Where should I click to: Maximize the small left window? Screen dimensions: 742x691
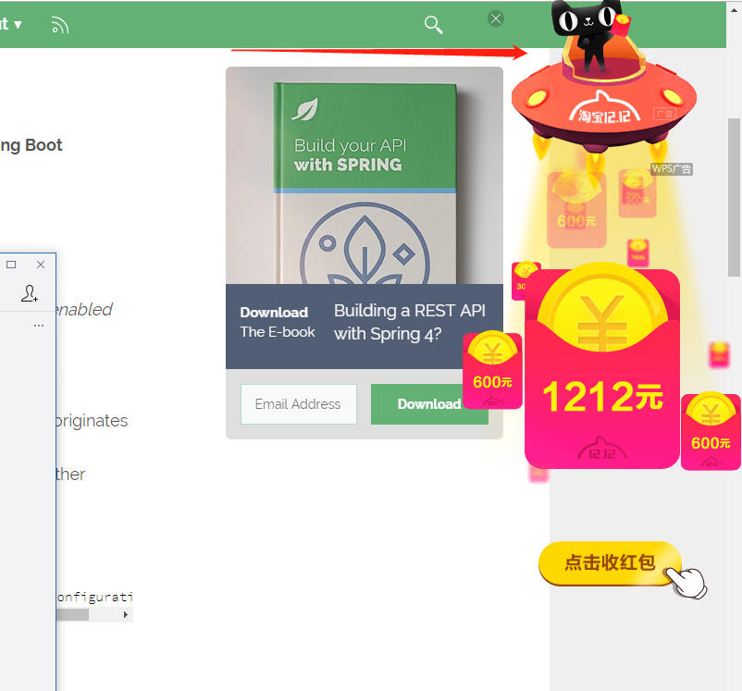pos(11,265)
